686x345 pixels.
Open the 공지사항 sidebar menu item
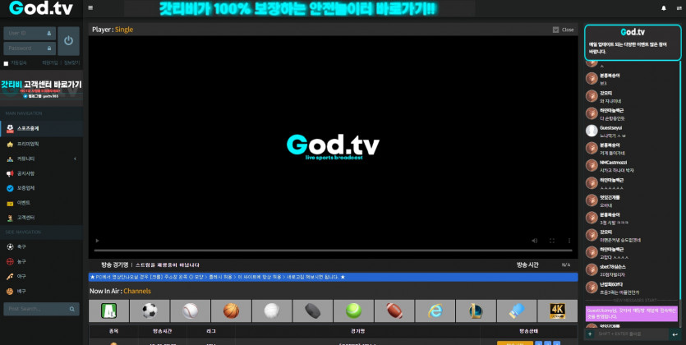[x=42, y=173]
